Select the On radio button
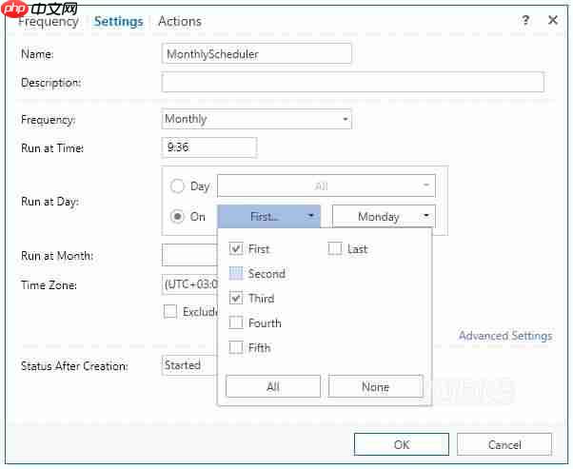 coord(177,217)
